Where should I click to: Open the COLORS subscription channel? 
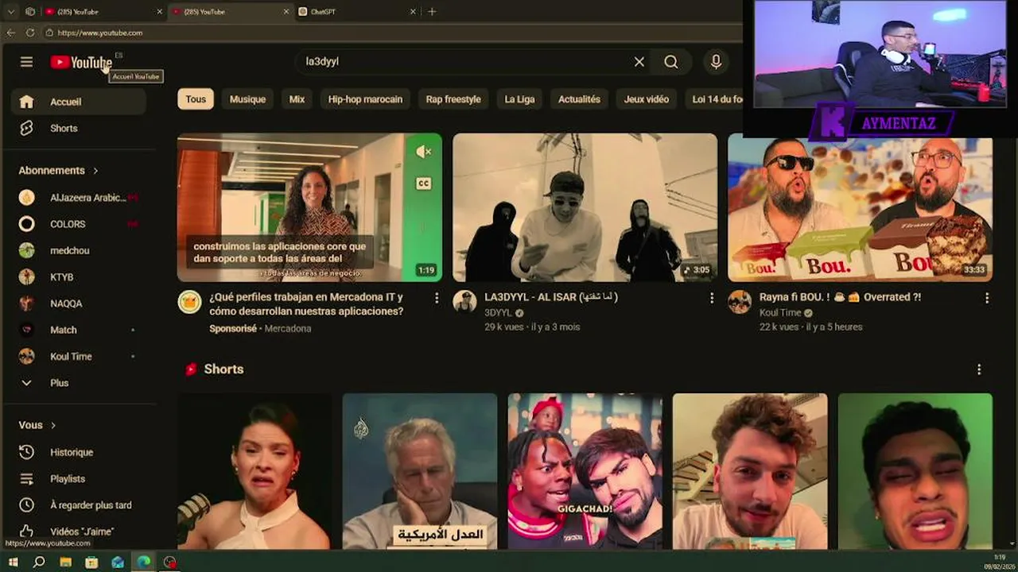pos(78,224)
